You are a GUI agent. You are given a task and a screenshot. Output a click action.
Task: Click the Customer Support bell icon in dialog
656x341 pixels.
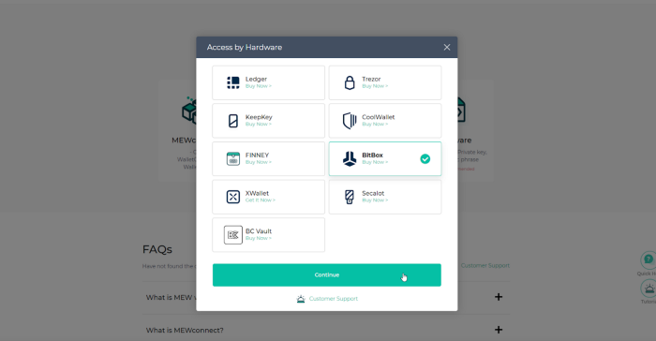pyautogui.click(x=301, y=299)
